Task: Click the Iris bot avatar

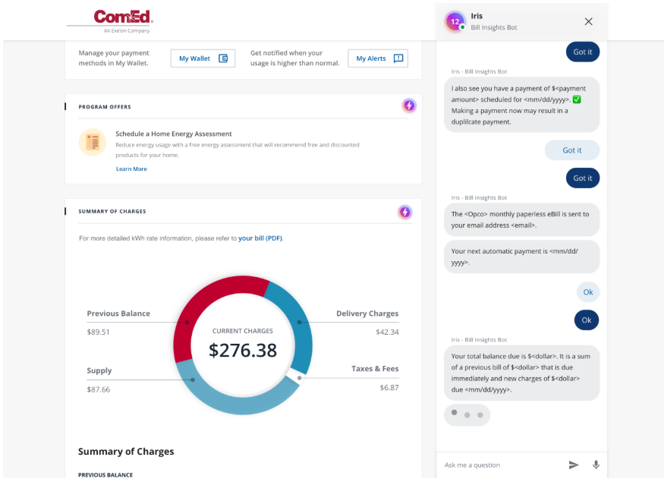Action: click(x=455, y=21)
